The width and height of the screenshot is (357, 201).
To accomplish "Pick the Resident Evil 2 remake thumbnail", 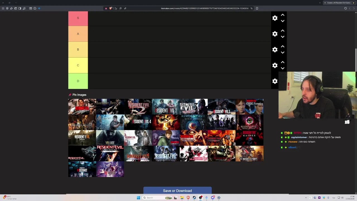I will click(166, 107).
